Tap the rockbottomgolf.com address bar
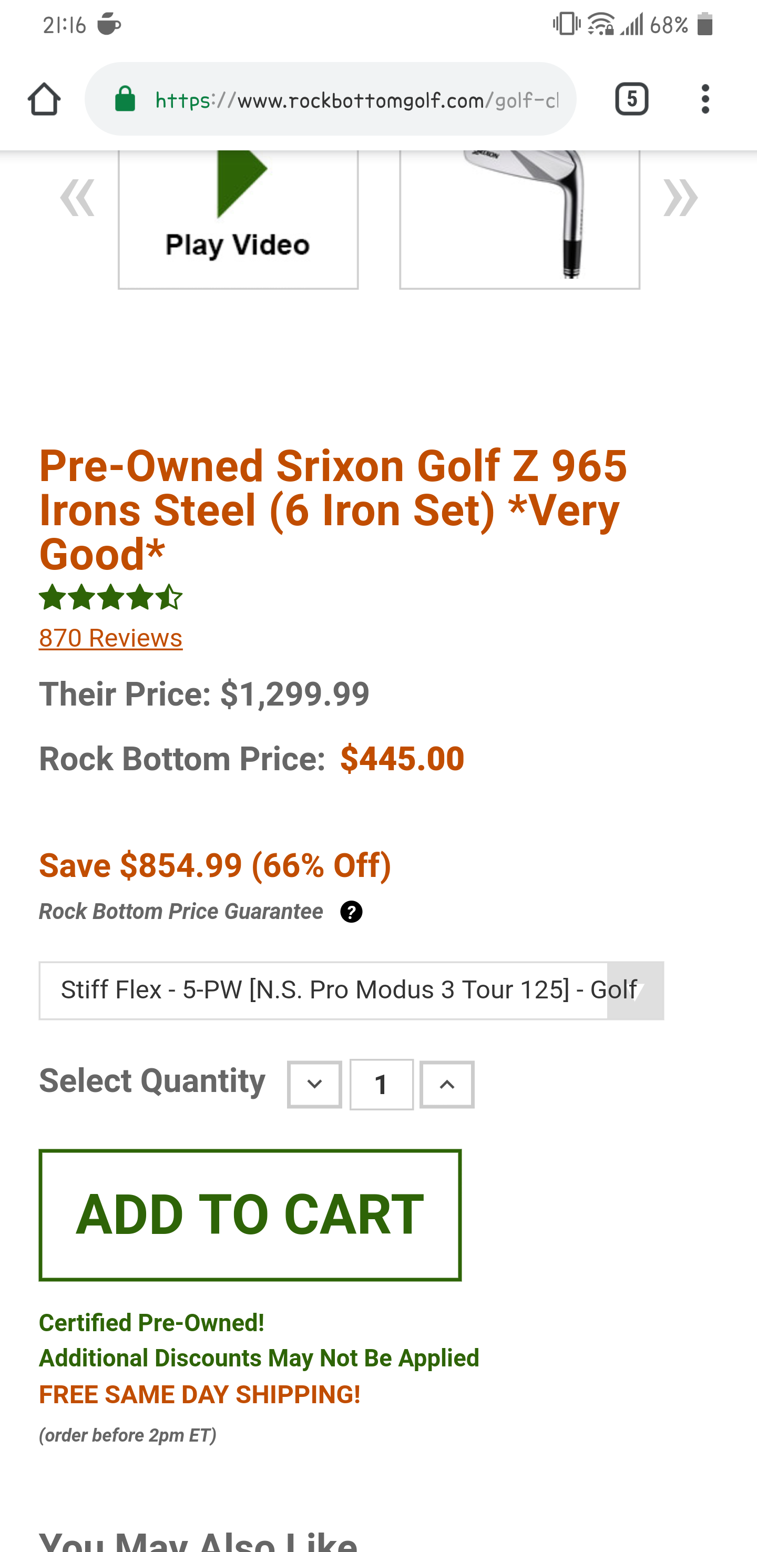The image size is (757, 1552). click(x=355, y=99)
